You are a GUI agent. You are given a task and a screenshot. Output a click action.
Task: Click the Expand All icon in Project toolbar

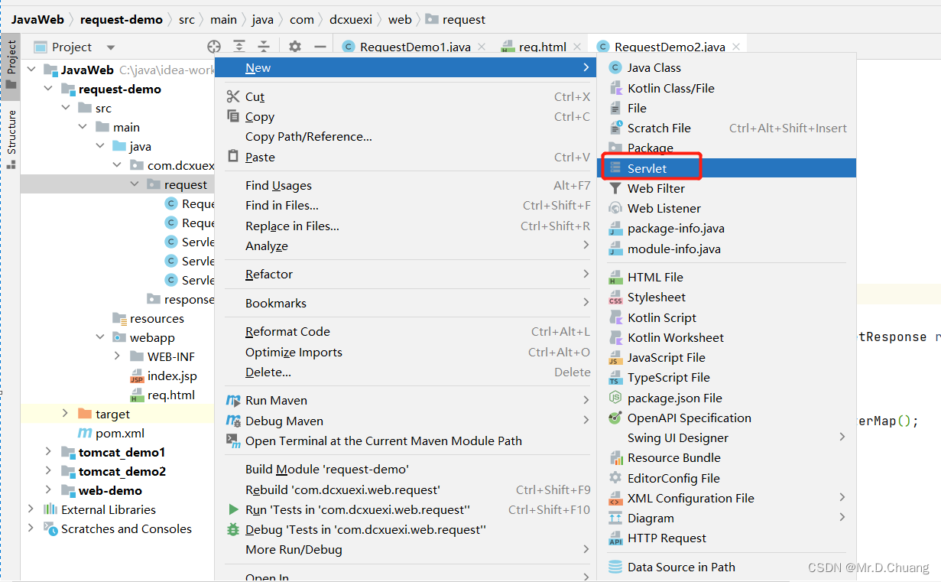click(x=239, y=47)
